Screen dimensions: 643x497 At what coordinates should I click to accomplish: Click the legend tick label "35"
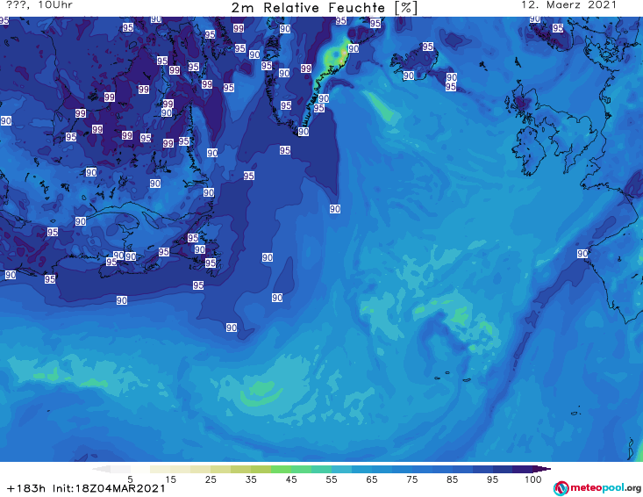pos(251,479)
